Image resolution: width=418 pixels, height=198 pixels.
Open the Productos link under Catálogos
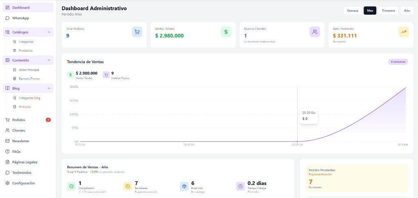tap(26, 51)
